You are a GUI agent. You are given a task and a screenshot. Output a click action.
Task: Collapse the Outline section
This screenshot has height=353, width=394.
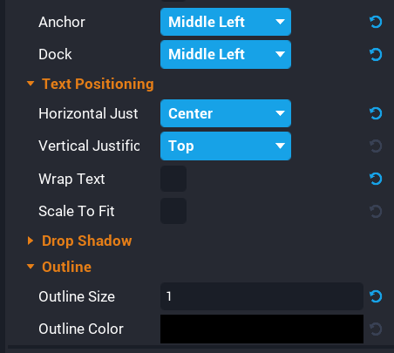click(x=31, y=267)
